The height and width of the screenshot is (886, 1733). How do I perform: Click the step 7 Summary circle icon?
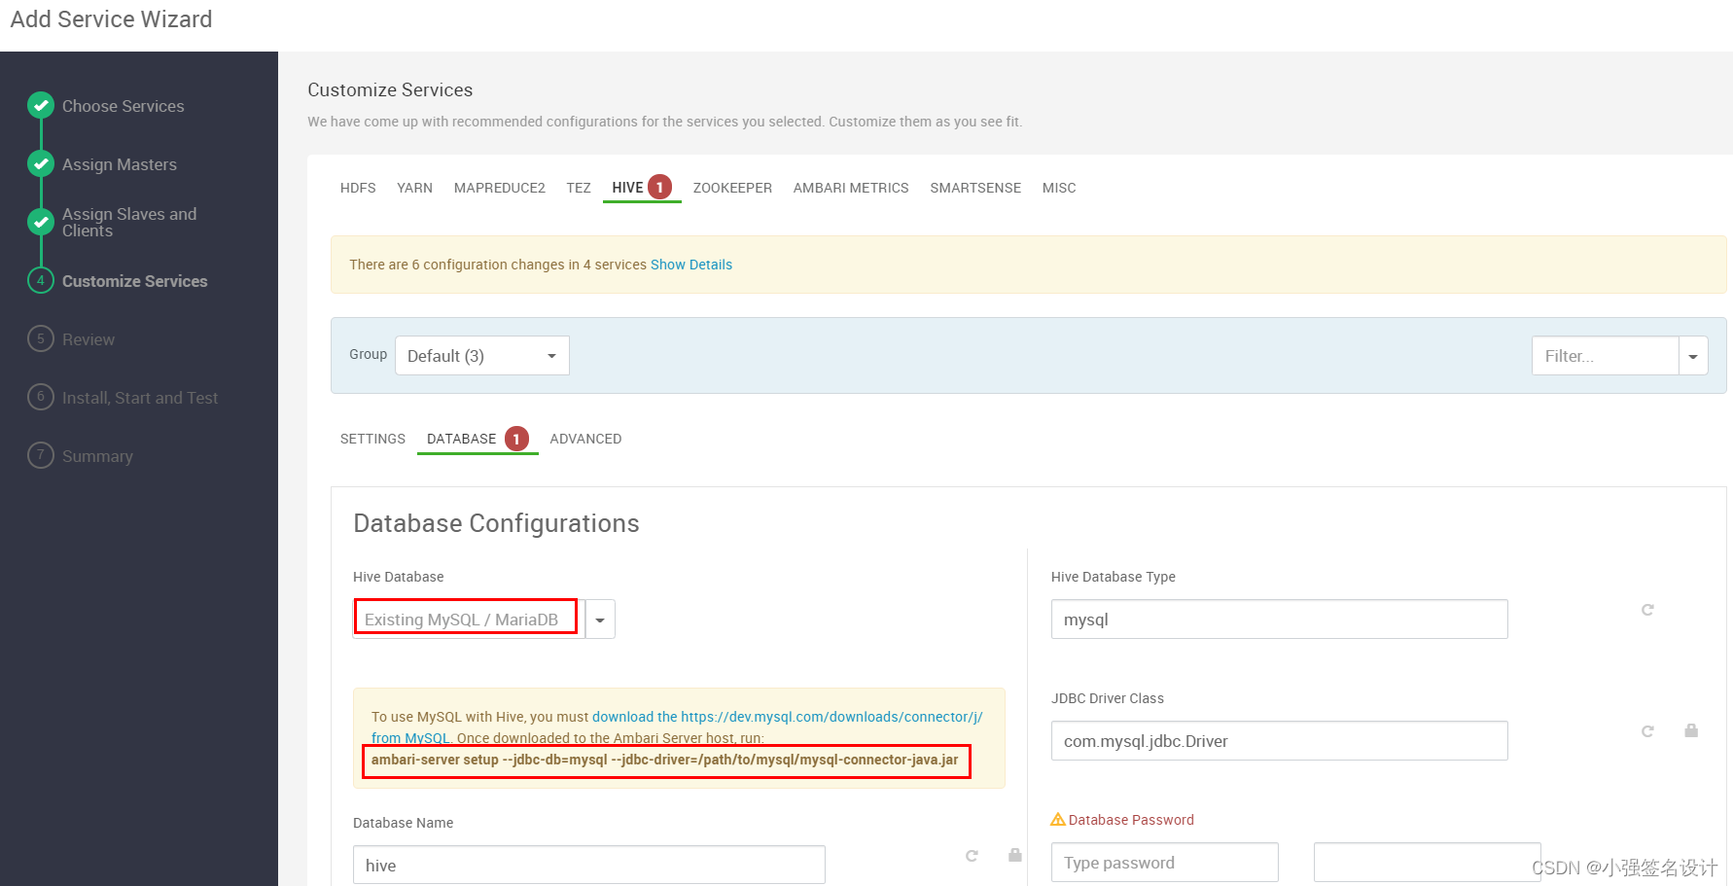[41, 455]
